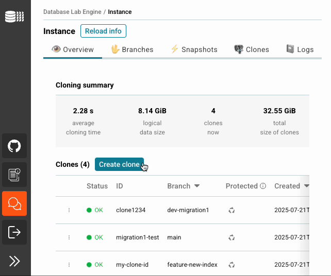This screenshot has width=331, height=276.
Task: Switch to the Snapshots tab
Action: 194,49
